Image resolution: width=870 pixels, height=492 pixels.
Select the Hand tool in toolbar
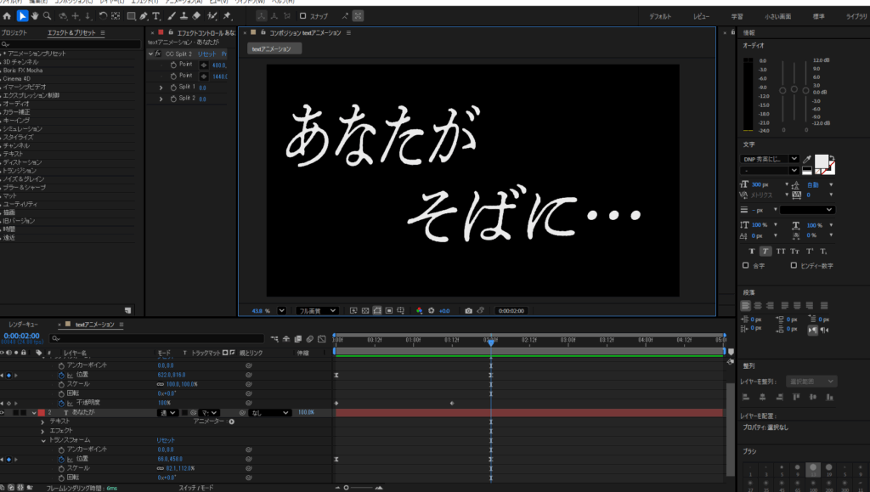point(35,15)
